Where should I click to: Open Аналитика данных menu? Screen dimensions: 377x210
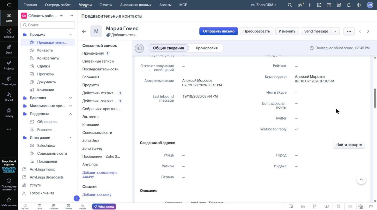[x=136, y=5]
